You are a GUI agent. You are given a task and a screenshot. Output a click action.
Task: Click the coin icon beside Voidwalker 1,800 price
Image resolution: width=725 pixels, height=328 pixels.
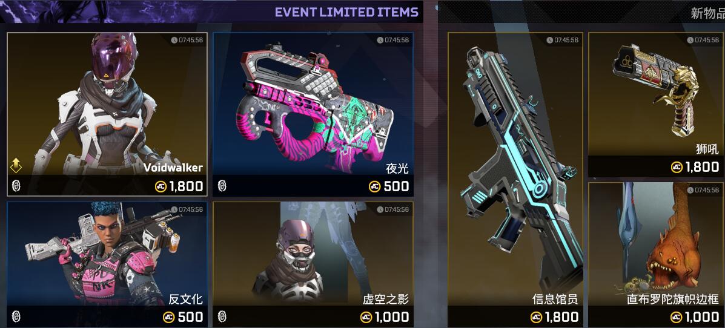[x=161, y=186]
